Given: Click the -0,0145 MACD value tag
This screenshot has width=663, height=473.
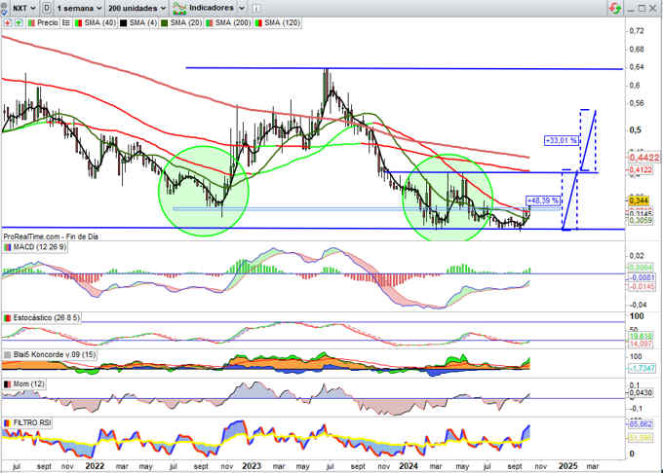Looking at the screenshot, I should coord(641,286).
